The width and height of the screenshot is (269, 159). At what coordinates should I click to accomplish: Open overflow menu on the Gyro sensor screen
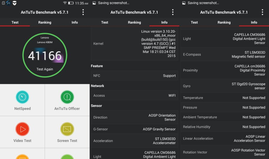(x=262, y=12)
